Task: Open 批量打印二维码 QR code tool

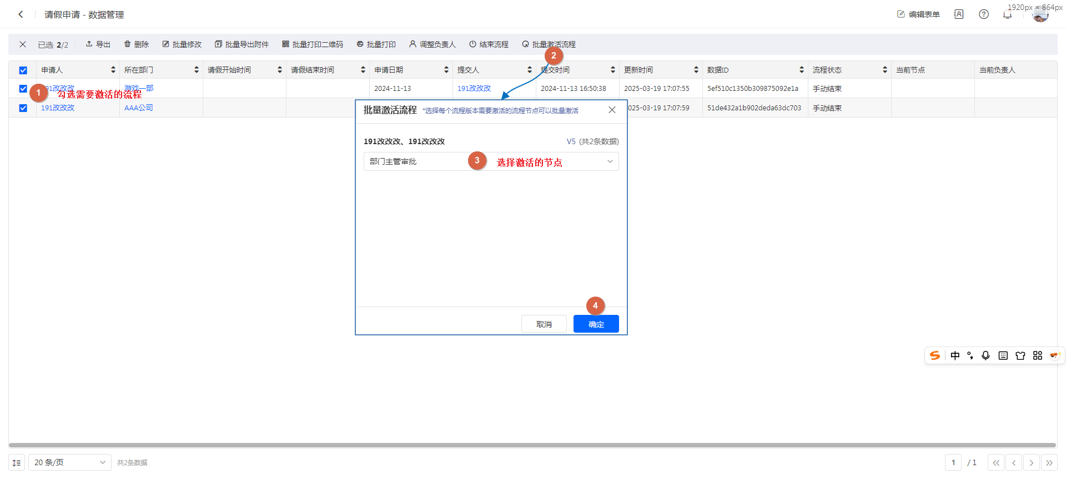Action: [x=285, y=44]
